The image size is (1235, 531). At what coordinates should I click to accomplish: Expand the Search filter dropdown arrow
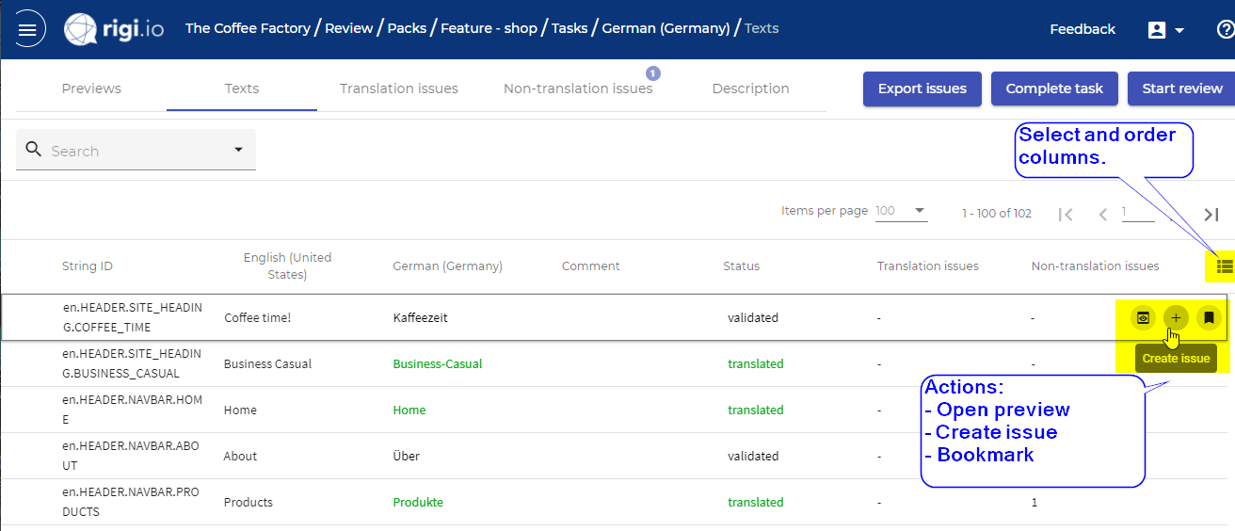click(x=238, y=150)
